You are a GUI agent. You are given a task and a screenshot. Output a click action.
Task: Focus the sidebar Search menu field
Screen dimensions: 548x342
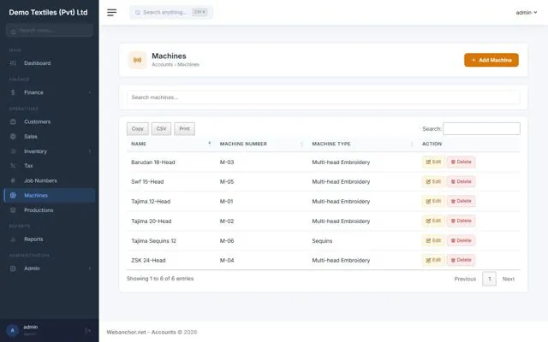(x=50, y=31)
